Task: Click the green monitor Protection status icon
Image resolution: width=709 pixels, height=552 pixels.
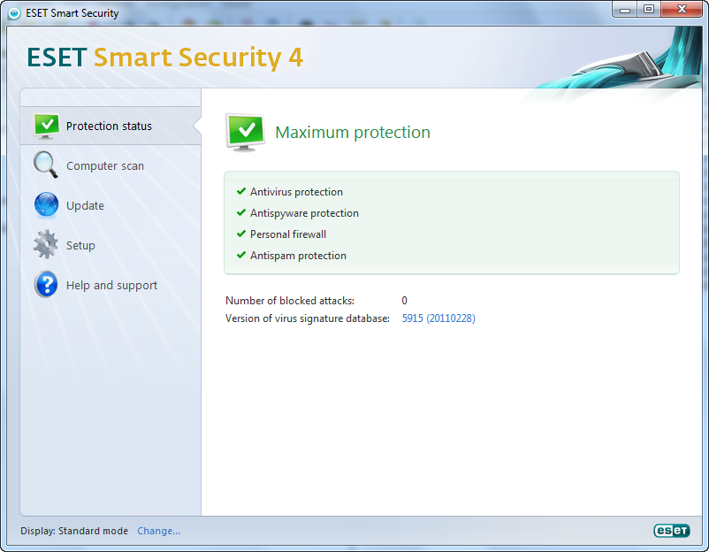Action: pyautogui.click(x=46, y=126)
